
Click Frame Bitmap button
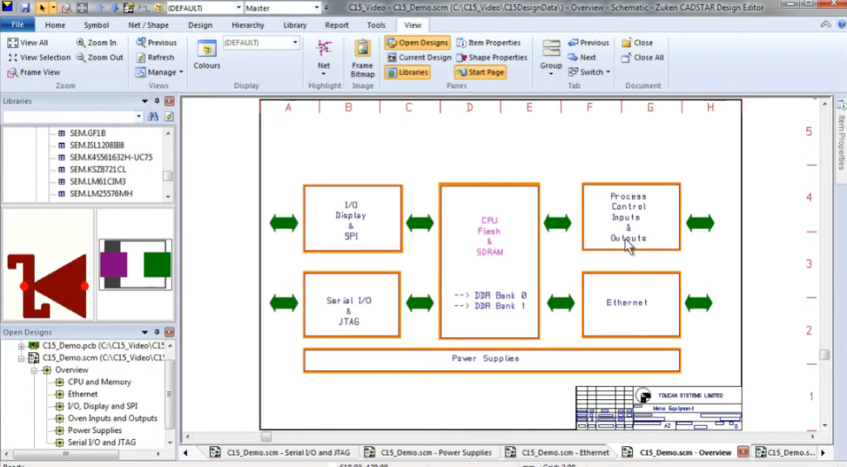tap(362, 58)
